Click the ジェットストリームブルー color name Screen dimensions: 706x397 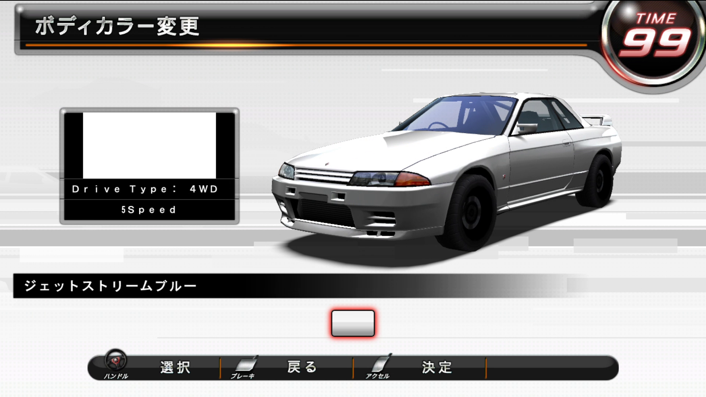click(110, 286)
